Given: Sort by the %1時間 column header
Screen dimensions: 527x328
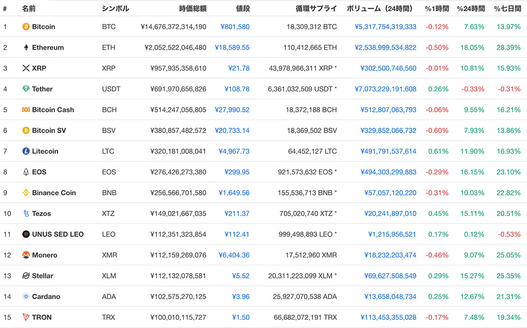Looking at the screenshot, I should tap(437, 8).
